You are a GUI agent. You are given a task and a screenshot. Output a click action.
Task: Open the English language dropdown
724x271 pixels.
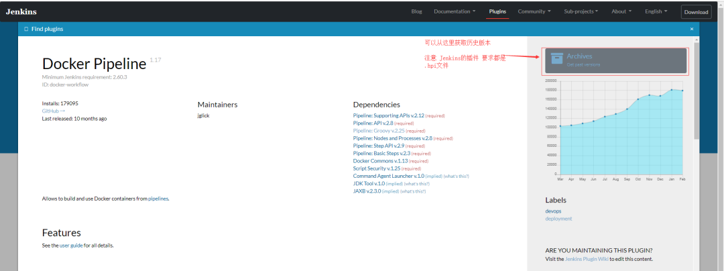pyautogui.click(x=656, y=11)
